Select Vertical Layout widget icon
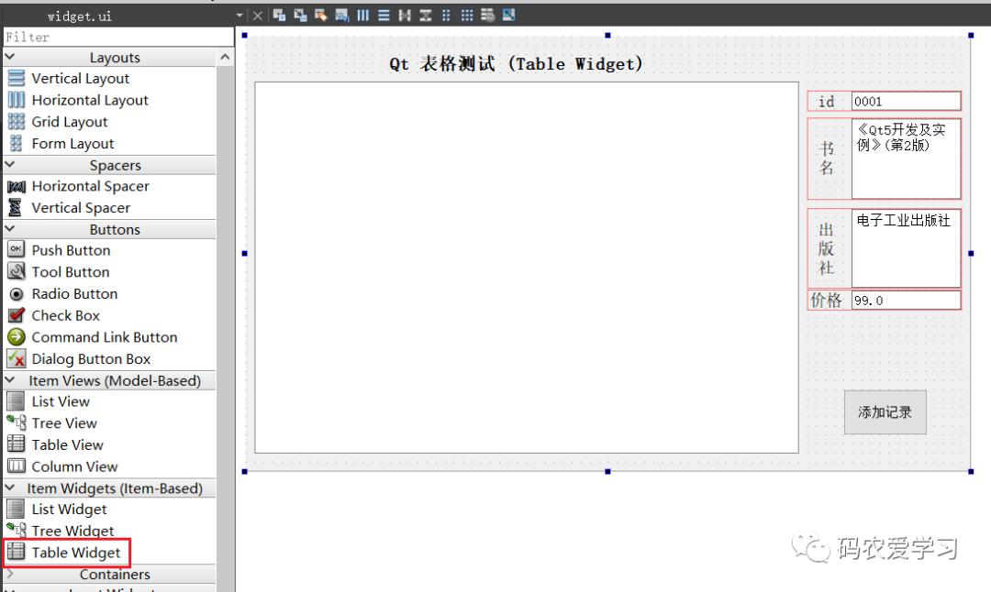Screen dimensions: 991x592 point(17,78)
